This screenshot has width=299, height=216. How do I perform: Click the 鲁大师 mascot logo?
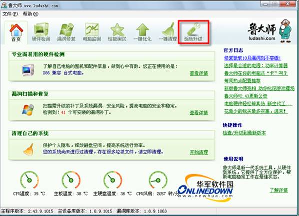[x=285, y=30]
